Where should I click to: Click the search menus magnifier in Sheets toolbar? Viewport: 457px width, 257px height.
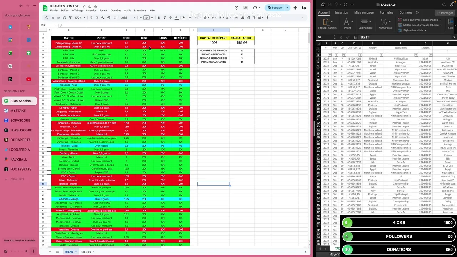pos(46,17)
